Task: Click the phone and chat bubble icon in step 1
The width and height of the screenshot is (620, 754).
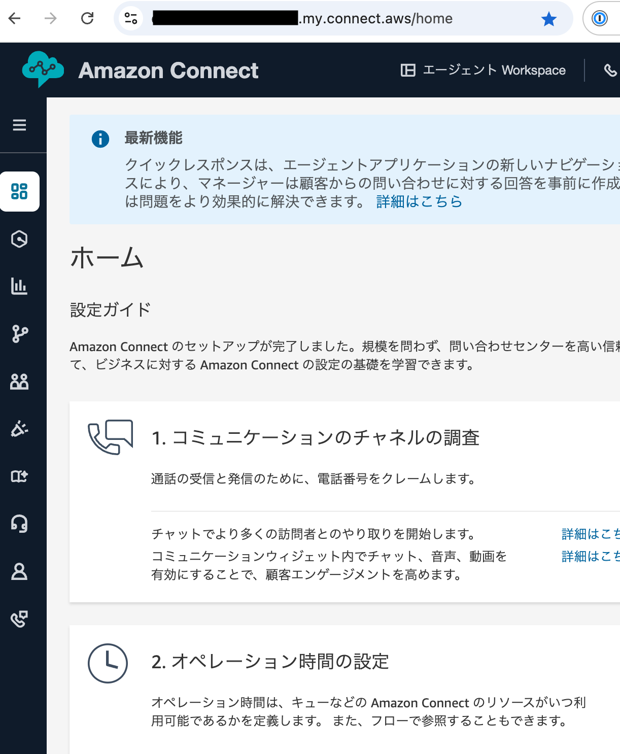Action: [x=111, y=437]
